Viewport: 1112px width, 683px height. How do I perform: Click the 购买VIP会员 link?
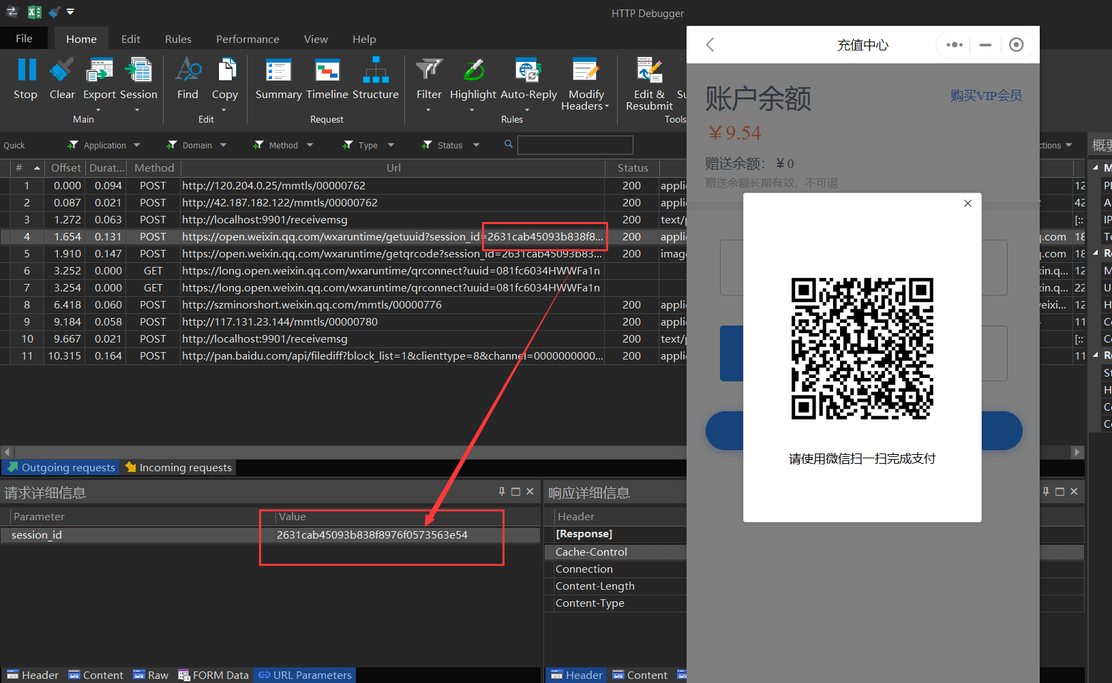click(986, 95)
